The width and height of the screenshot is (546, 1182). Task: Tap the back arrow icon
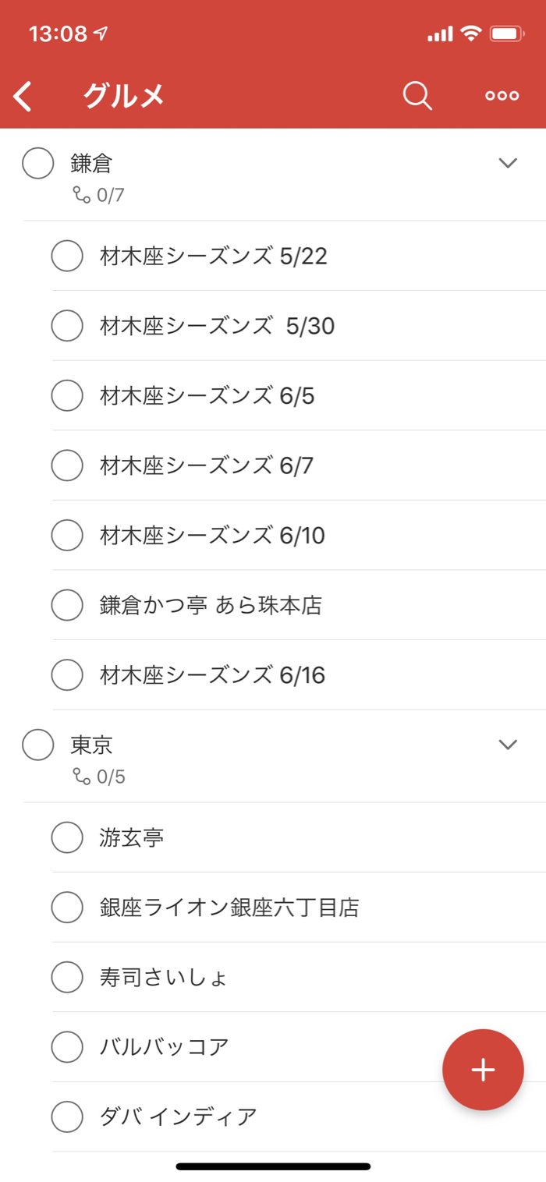tap(23, 96)
